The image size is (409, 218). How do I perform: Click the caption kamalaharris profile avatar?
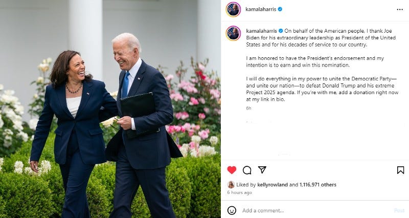point(233,33)
